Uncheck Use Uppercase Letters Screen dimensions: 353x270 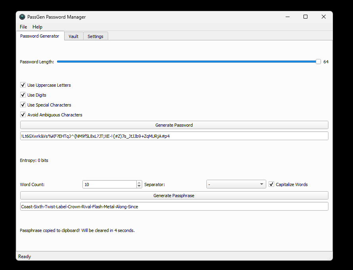click(23, 85)
